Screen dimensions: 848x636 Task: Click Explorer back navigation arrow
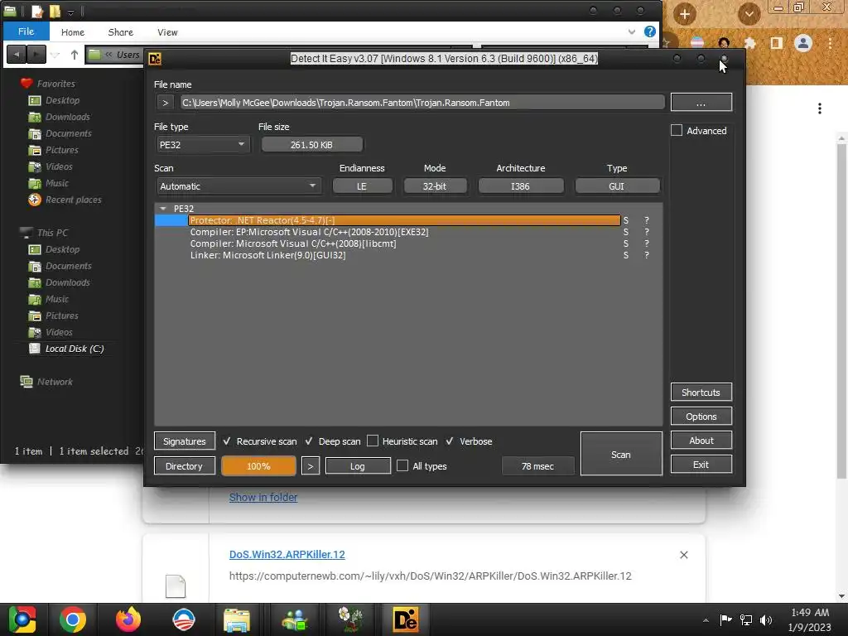17,54
